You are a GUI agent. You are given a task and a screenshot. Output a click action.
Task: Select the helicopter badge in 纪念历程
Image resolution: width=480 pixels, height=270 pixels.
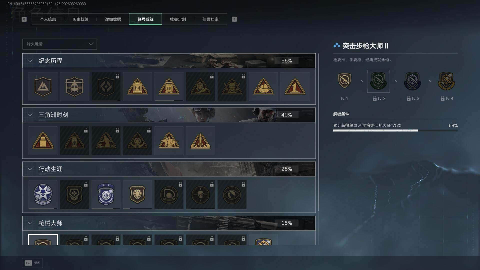[74, 86]
